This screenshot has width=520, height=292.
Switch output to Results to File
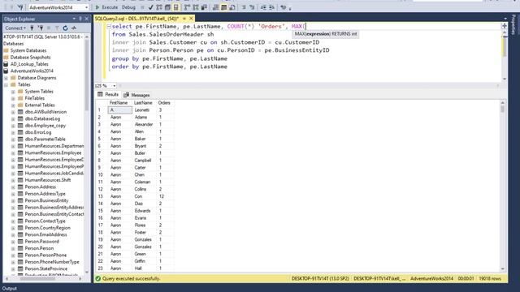[x=232, y=7]
